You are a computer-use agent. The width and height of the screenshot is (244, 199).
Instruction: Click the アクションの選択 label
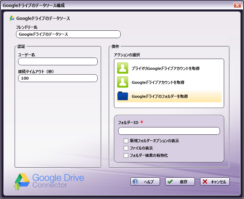(127, 55)
